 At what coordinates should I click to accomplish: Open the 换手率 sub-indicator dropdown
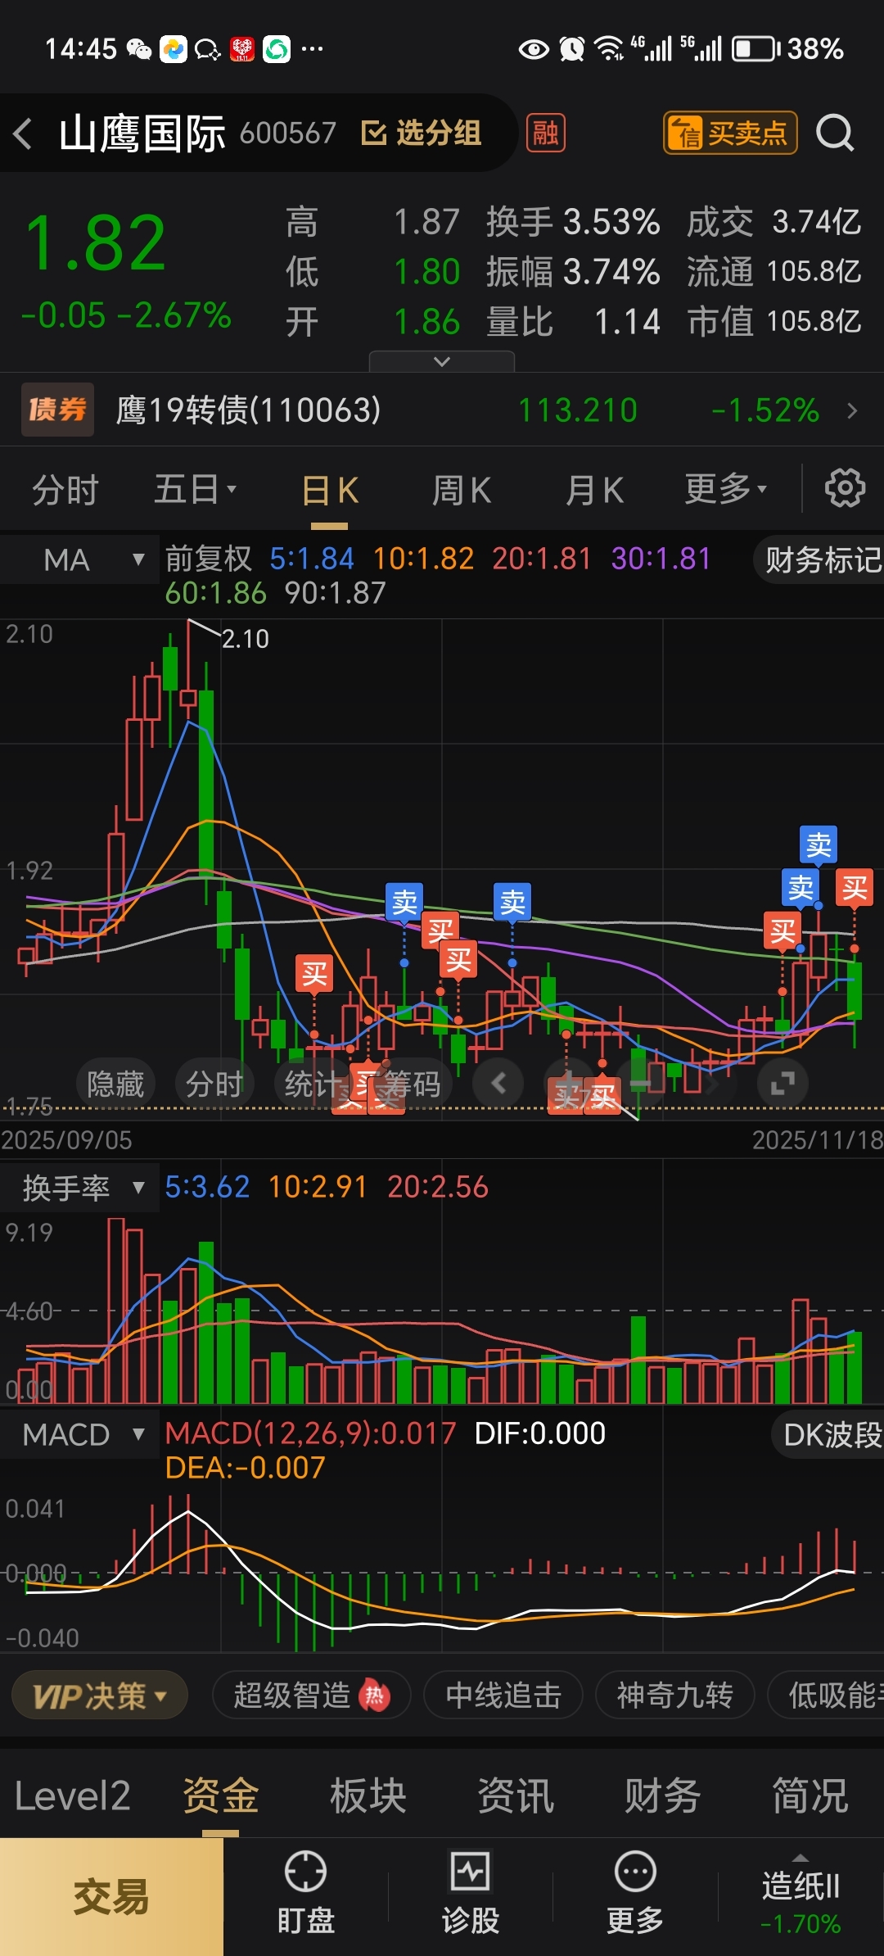[x=79, y=1188]
